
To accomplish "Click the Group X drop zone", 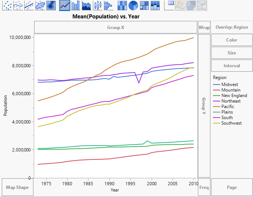I will [x=116, y=27].
